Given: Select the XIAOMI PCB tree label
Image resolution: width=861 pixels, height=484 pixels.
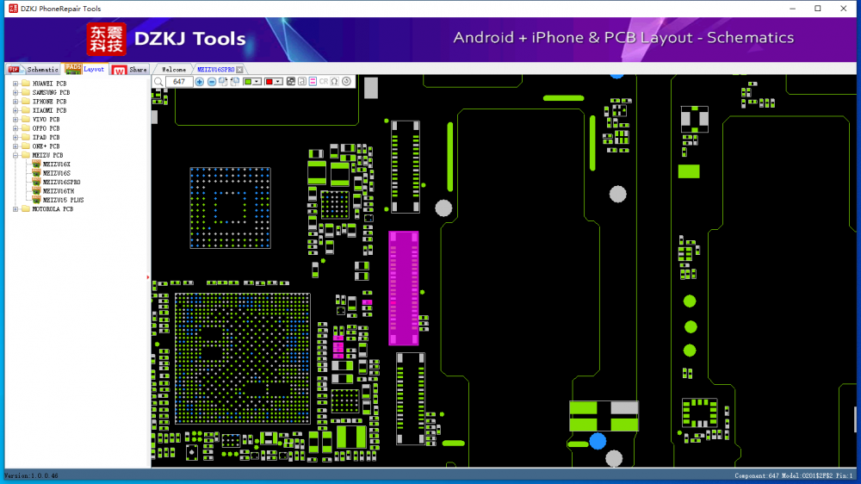Looking at the screenshot, I should tap(49, 110).
